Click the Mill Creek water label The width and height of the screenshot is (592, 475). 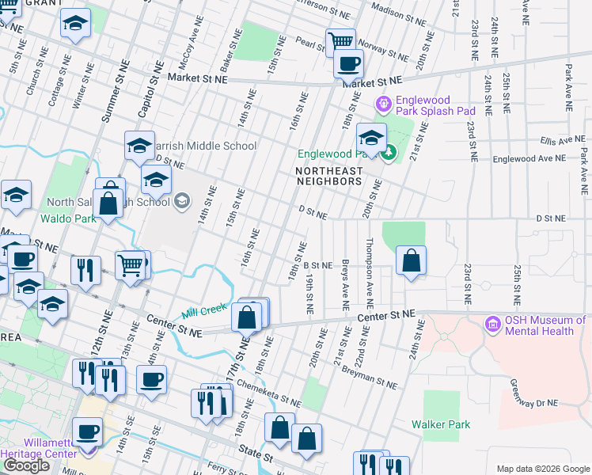tap(204, 310)
